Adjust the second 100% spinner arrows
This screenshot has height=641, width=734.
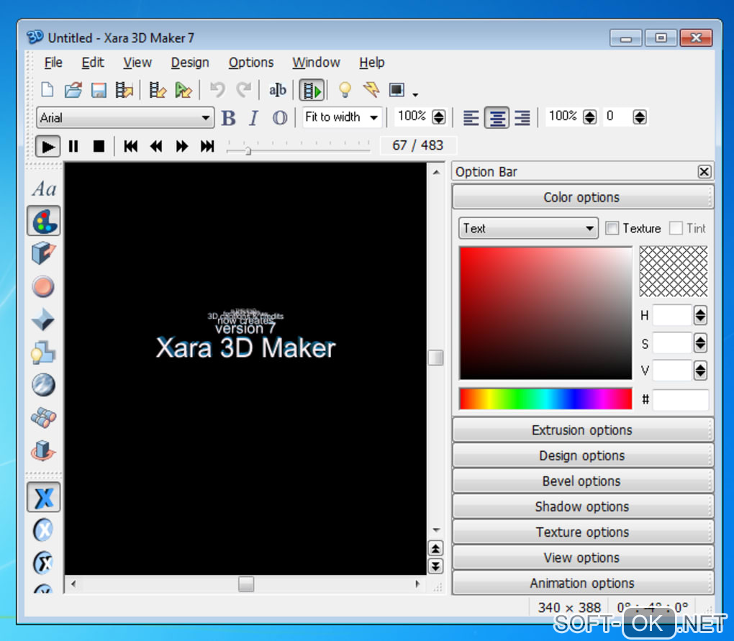[x=590, y=117]
